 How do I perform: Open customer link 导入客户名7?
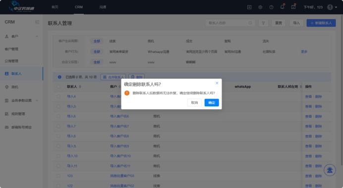click(x=119, y=126)
